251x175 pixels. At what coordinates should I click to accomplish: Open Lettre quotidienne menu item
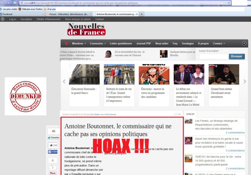pos(121,43)
